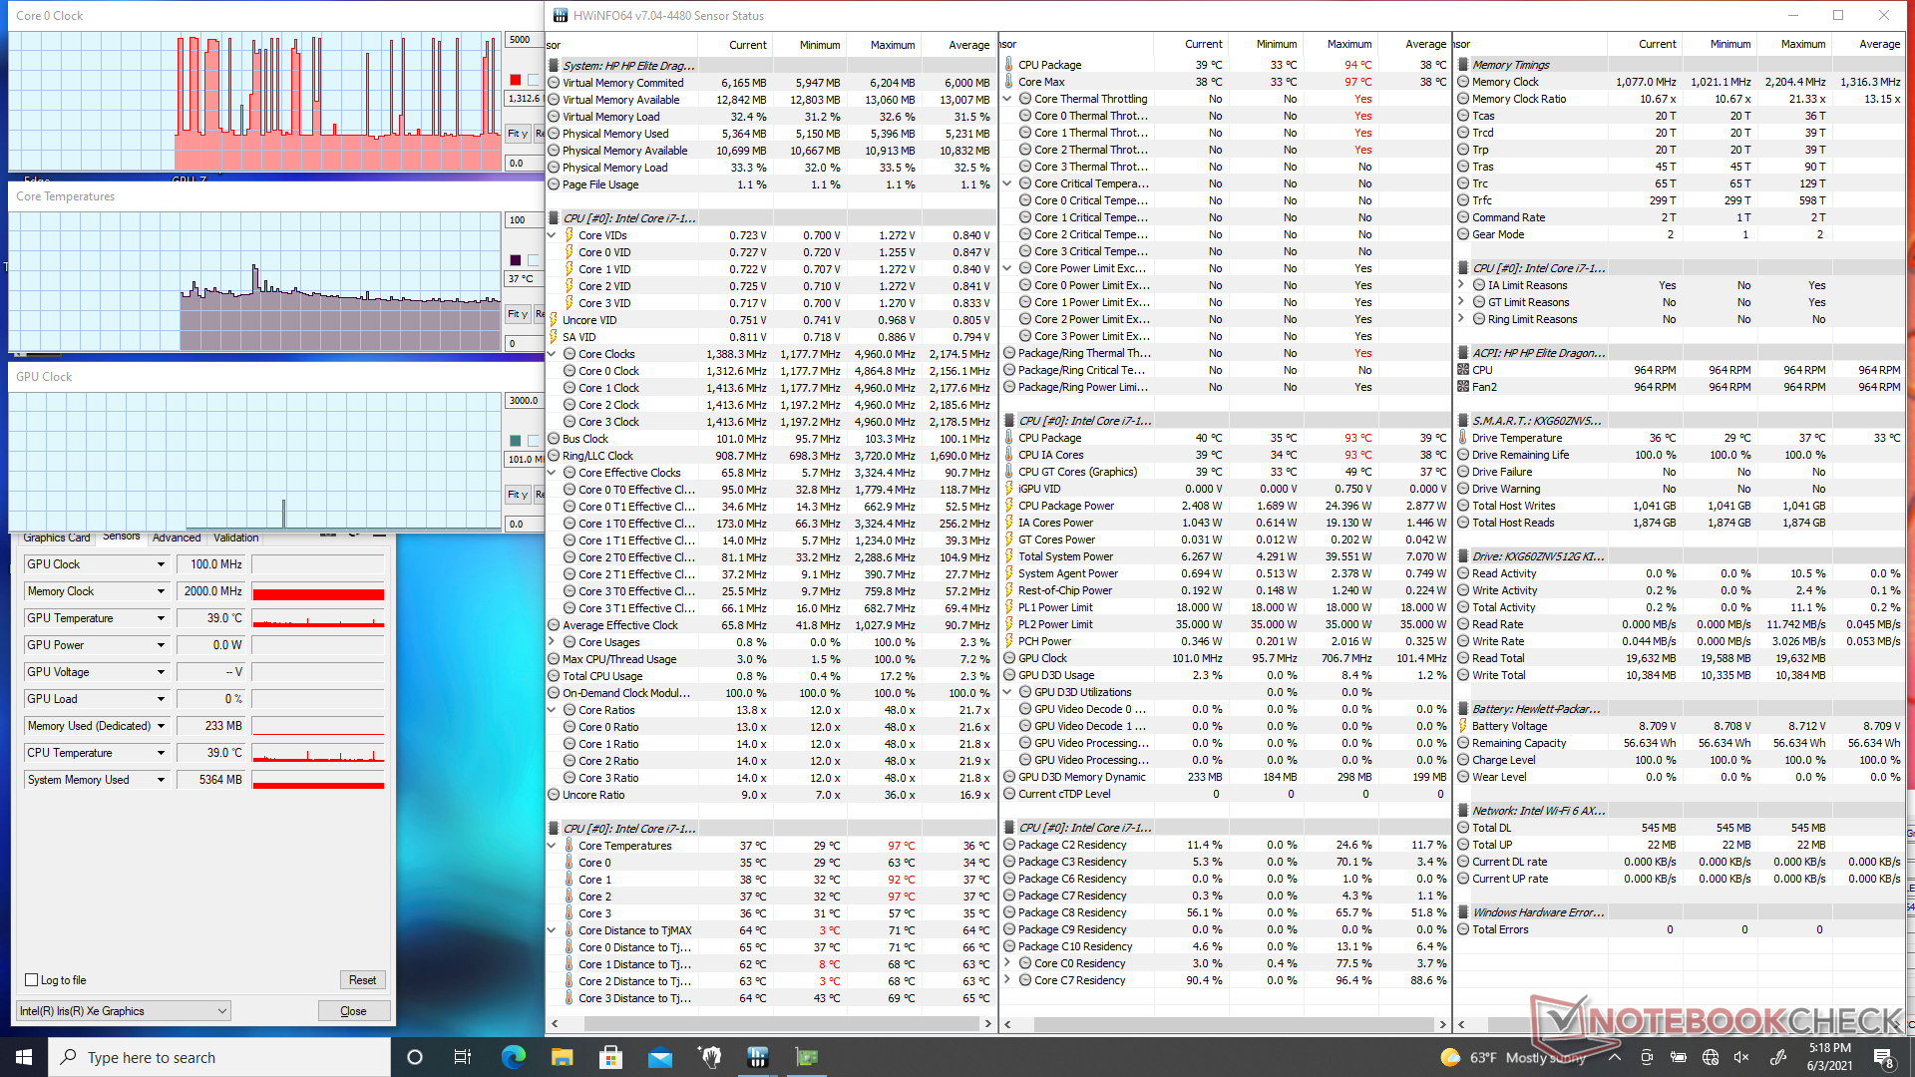Open the GPU Temperature sensor dropdown in GPU-Z
1915x1077 pixels.
pos(161,618)
